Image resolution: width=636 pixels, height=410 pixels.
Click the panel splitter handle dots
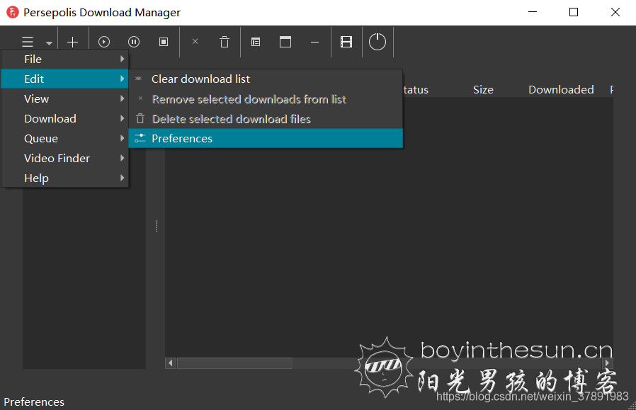[157, 227]
